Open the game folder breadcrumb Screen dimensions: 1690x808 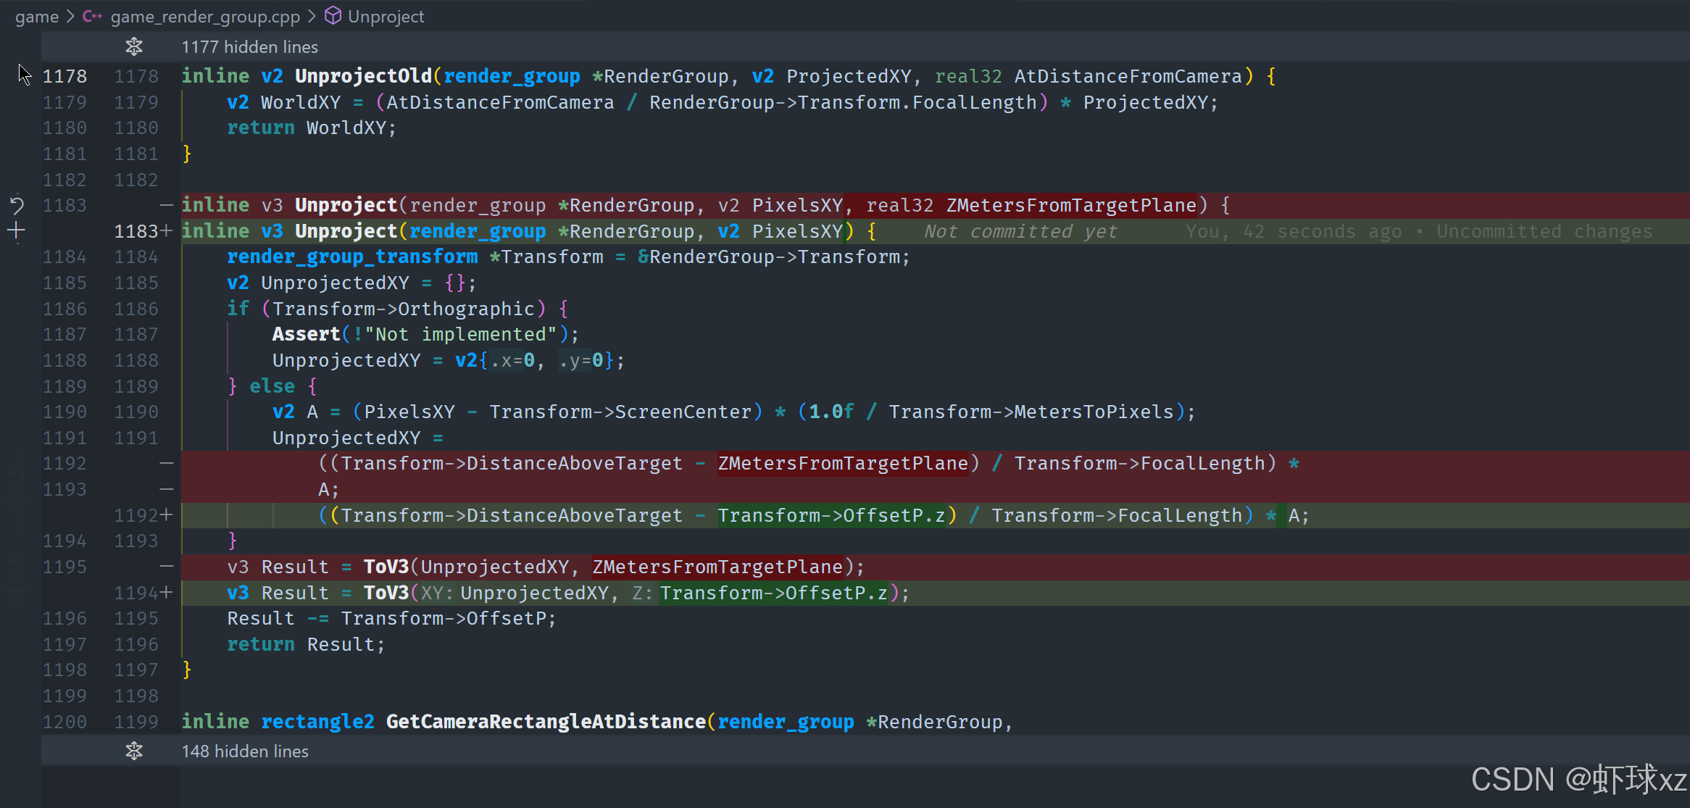36,16
